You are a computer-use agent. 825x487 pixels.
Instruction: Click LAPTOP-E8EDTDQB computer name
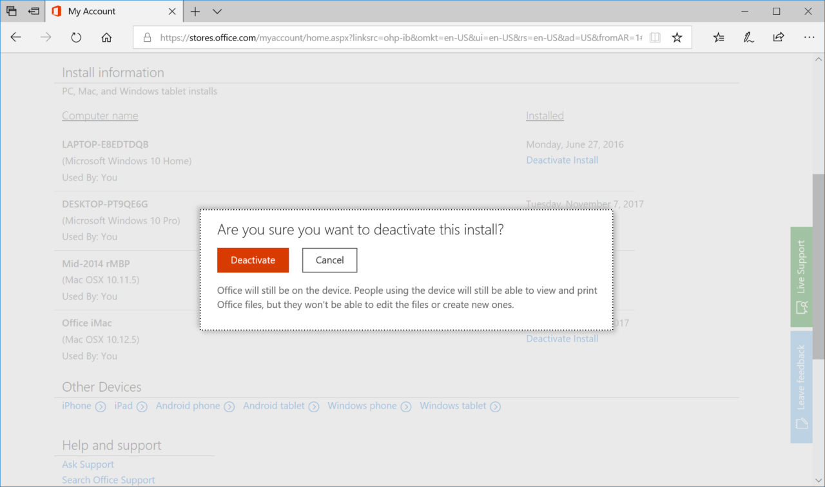(105, 144)
